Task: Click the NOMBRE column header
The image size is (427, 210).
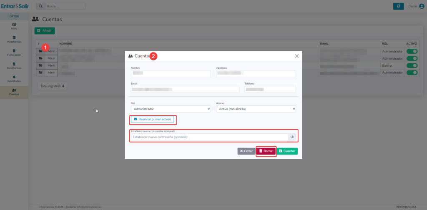Action: [x=65, y=43]
